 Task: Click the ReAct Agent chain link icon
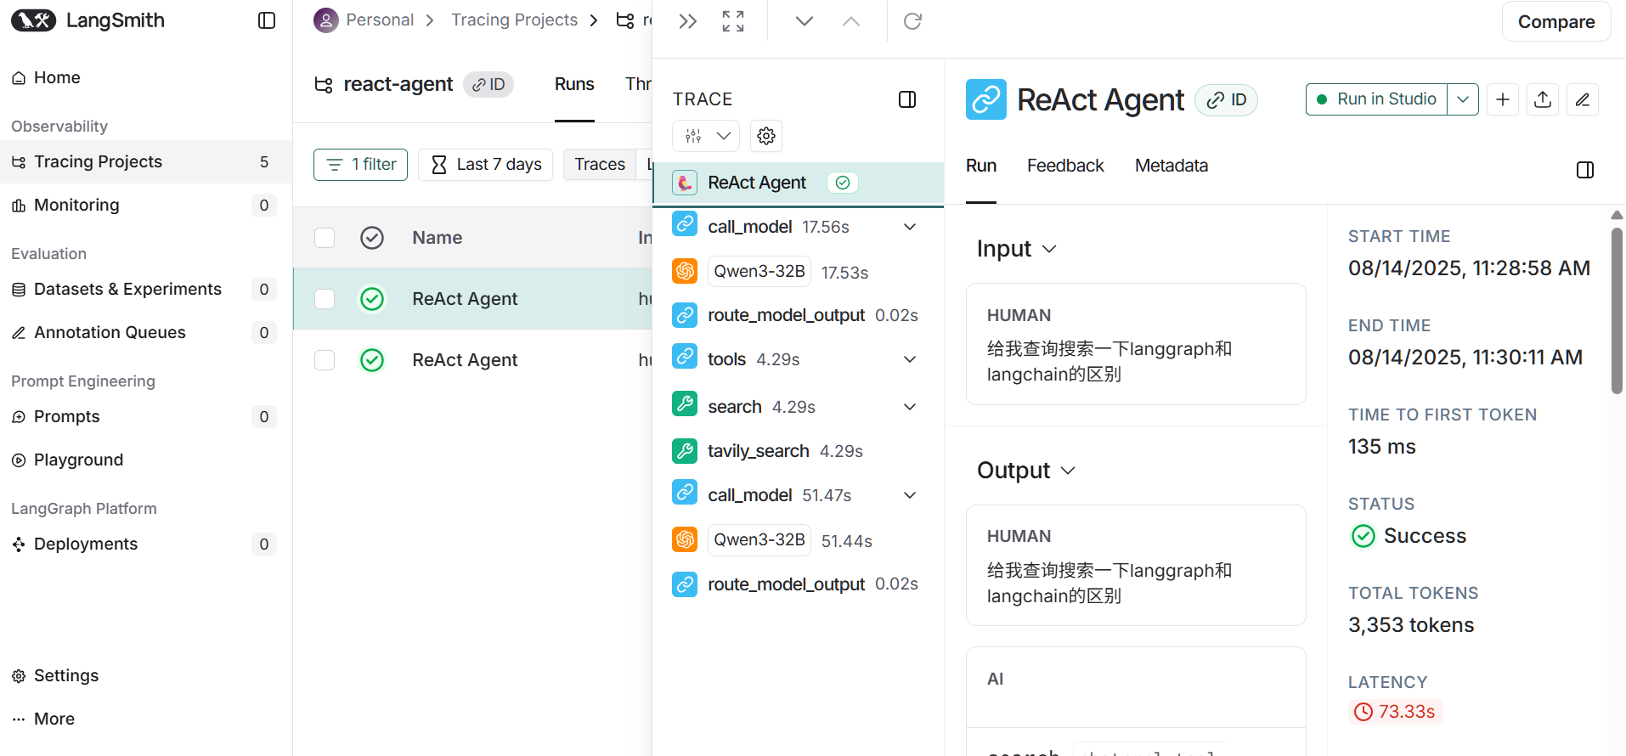pos(986,99)
